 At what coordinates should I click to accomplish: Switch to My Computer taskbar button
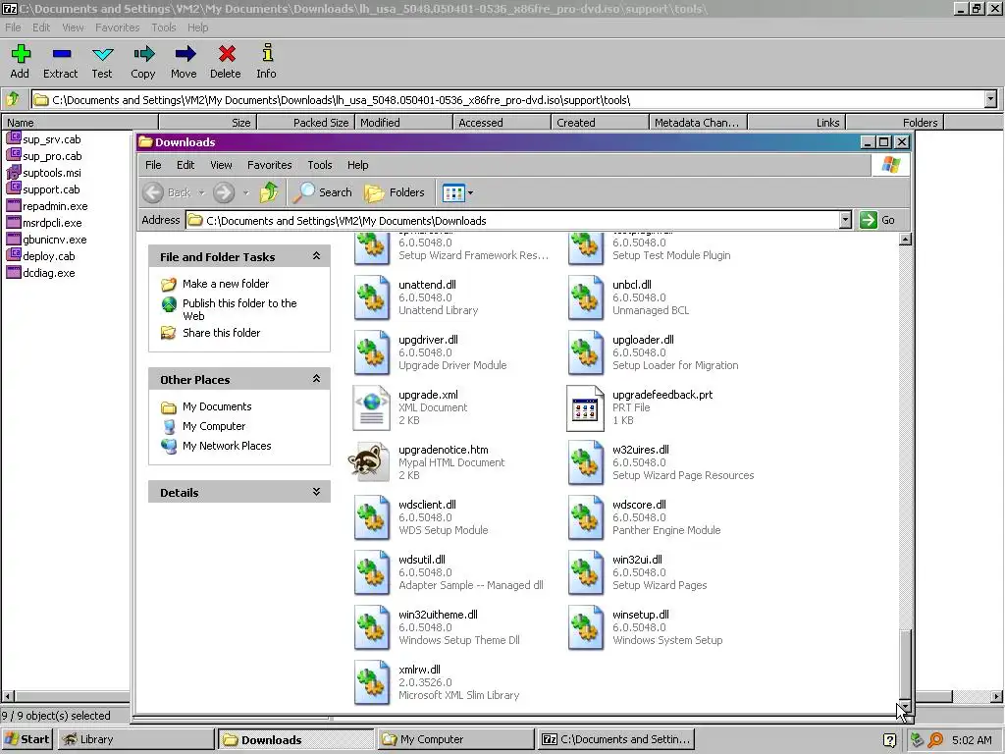455,739
